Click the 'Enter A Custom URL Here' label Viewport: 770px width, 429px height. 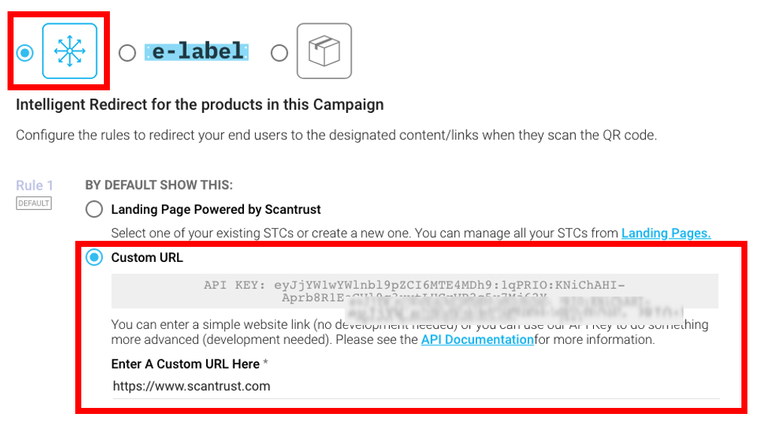185,364
